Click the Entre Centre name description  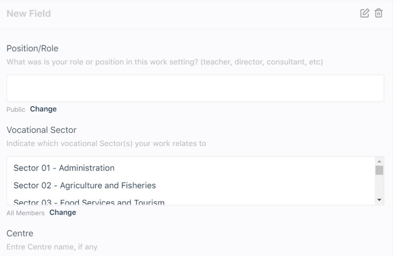[x=52, y=247]
